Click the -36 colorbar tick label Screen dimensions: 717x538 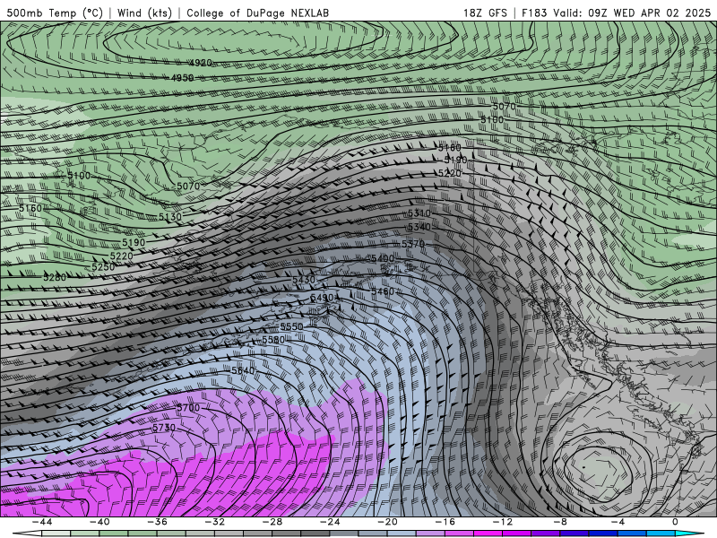tap(157, 522)
